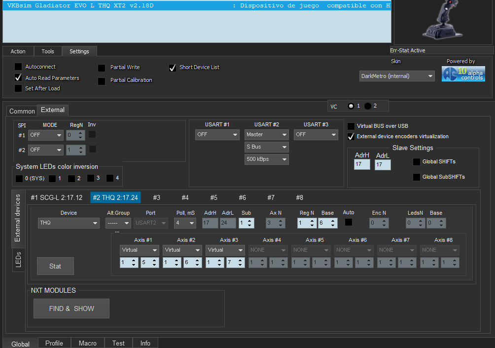Screen dimensions: 495x348
Task: Select the Settings tab
Action: [79, 51]
